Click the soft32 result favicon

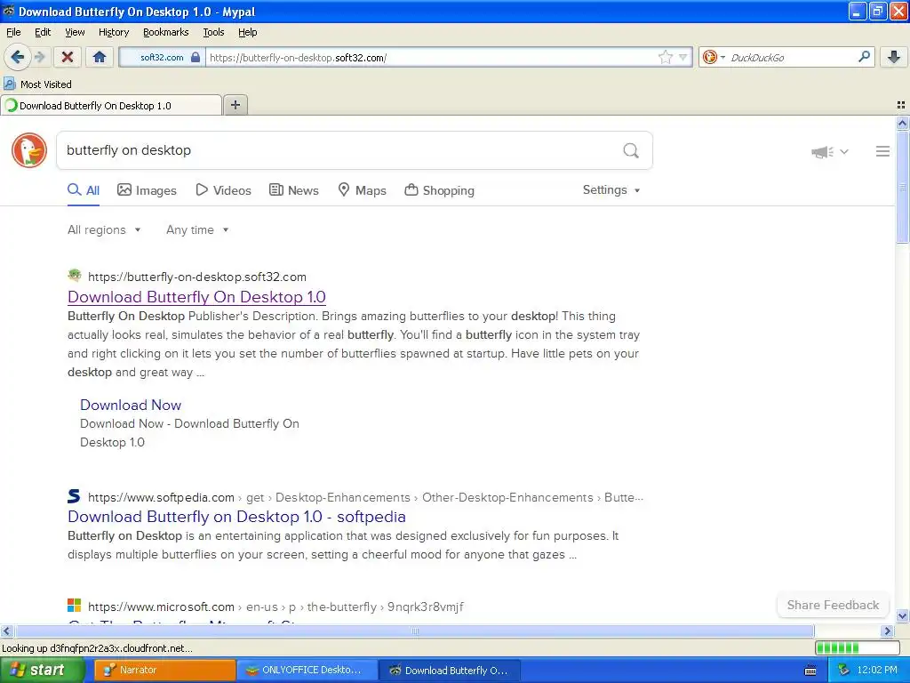click(x=75, y=276)
